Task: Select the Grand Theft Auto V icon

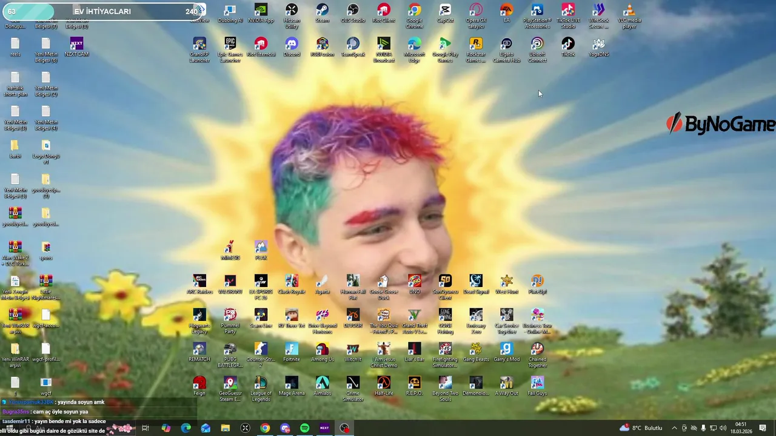Action: 414,322
